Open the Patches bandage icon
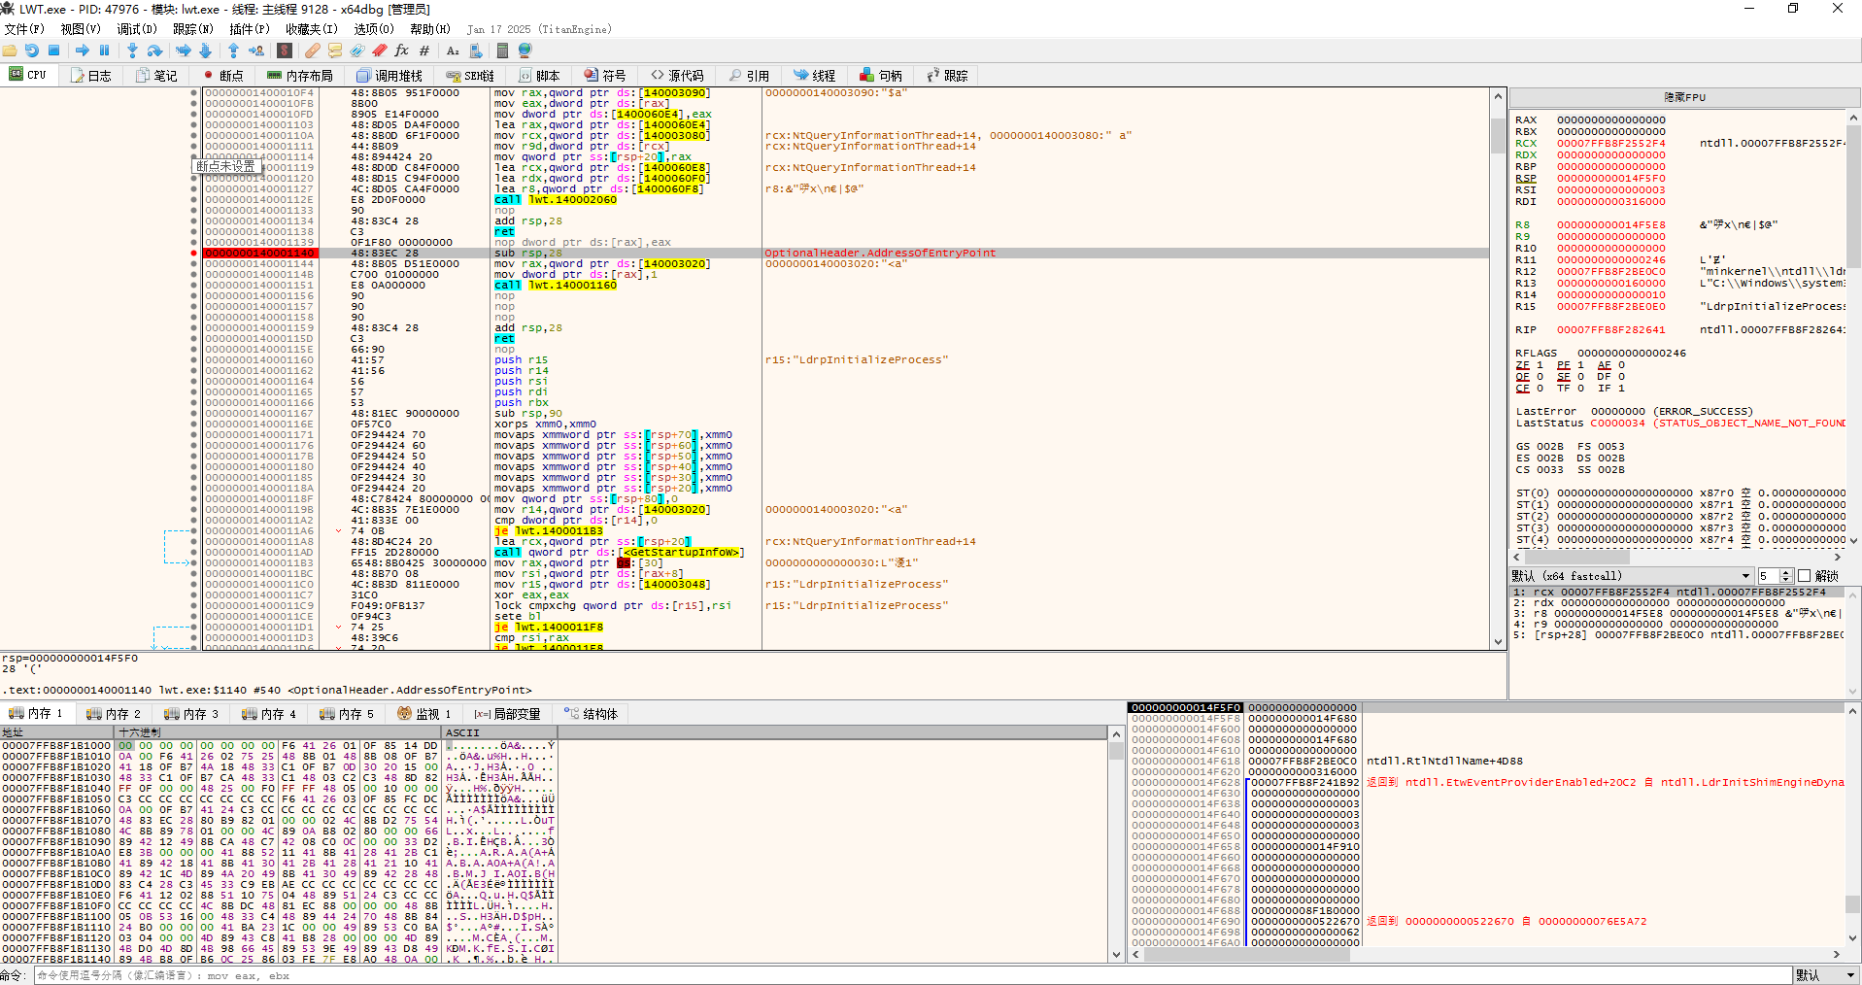The width and height of the screenshot is (1862, 985). pyautogui.click(x=312, y=51)
